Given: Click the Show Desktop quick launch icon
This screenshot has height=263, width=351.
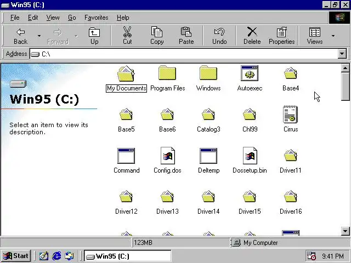Looking at the screenshot, I should click(x=44, y=256).
